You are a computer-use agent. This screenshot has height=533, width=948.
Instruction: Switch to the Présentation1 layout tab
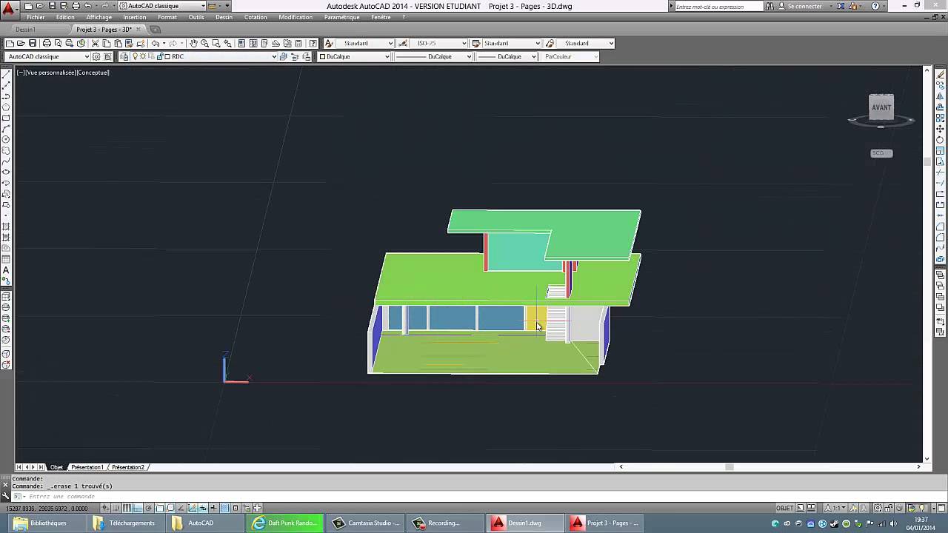[87, 467]
